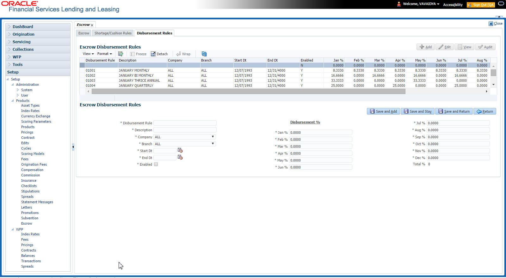Open Origination Fees in the Products tree

tap(34, 165)
